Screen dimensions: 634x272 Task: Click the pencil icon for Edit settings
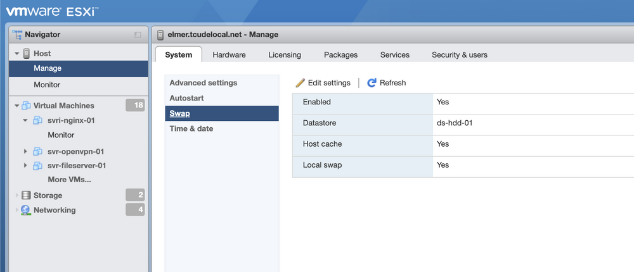click(300, 83)
